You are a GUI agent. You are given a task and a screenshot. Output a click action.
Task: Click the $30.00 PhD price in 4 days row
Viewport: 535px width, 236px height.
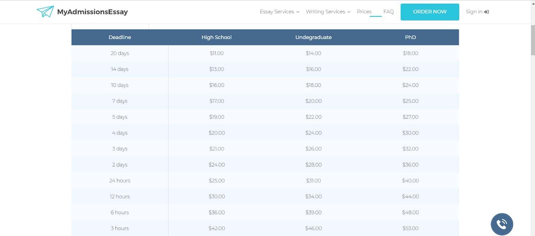(410, 133)
